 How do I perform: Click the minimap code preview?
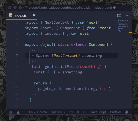pyautogui.click(x=123, y=26)
